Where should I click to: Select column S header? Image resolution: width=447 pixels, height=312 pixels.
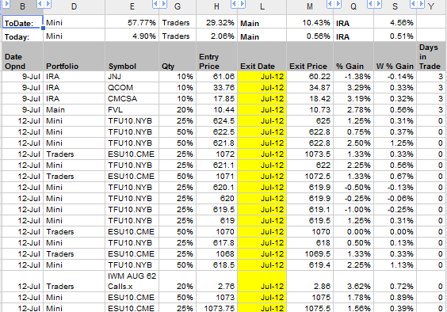click(395, 7)
